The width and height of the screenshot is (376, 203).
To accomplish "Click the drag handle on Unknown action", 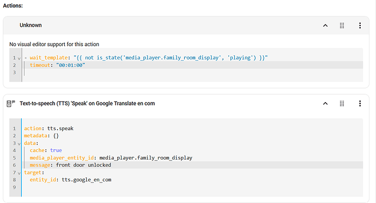I will click(342, 26).
